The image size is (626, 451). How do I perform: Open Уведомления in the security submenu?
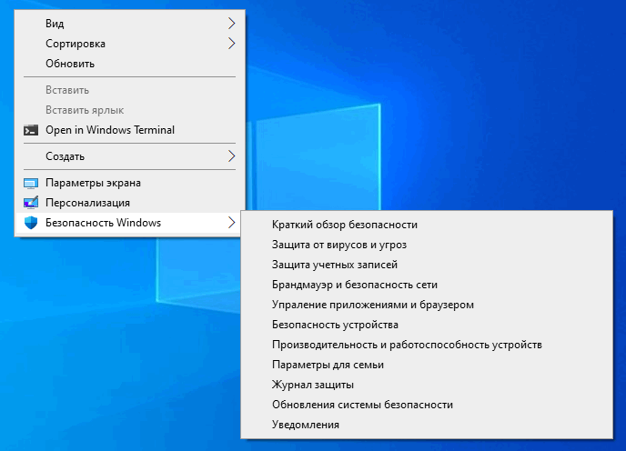tap(427, 425)
